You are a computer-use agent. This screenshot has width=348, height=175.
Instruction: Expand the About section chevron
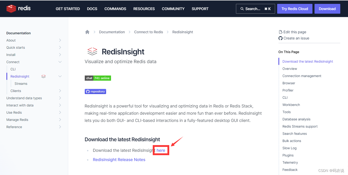pos(60,40)
